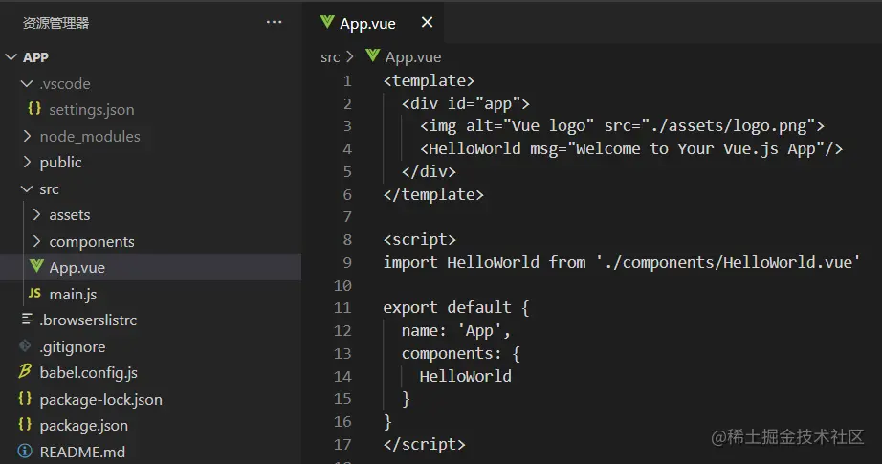Expand the public folder chevron
Screen dimensions: 882x464
click(27, 162)
